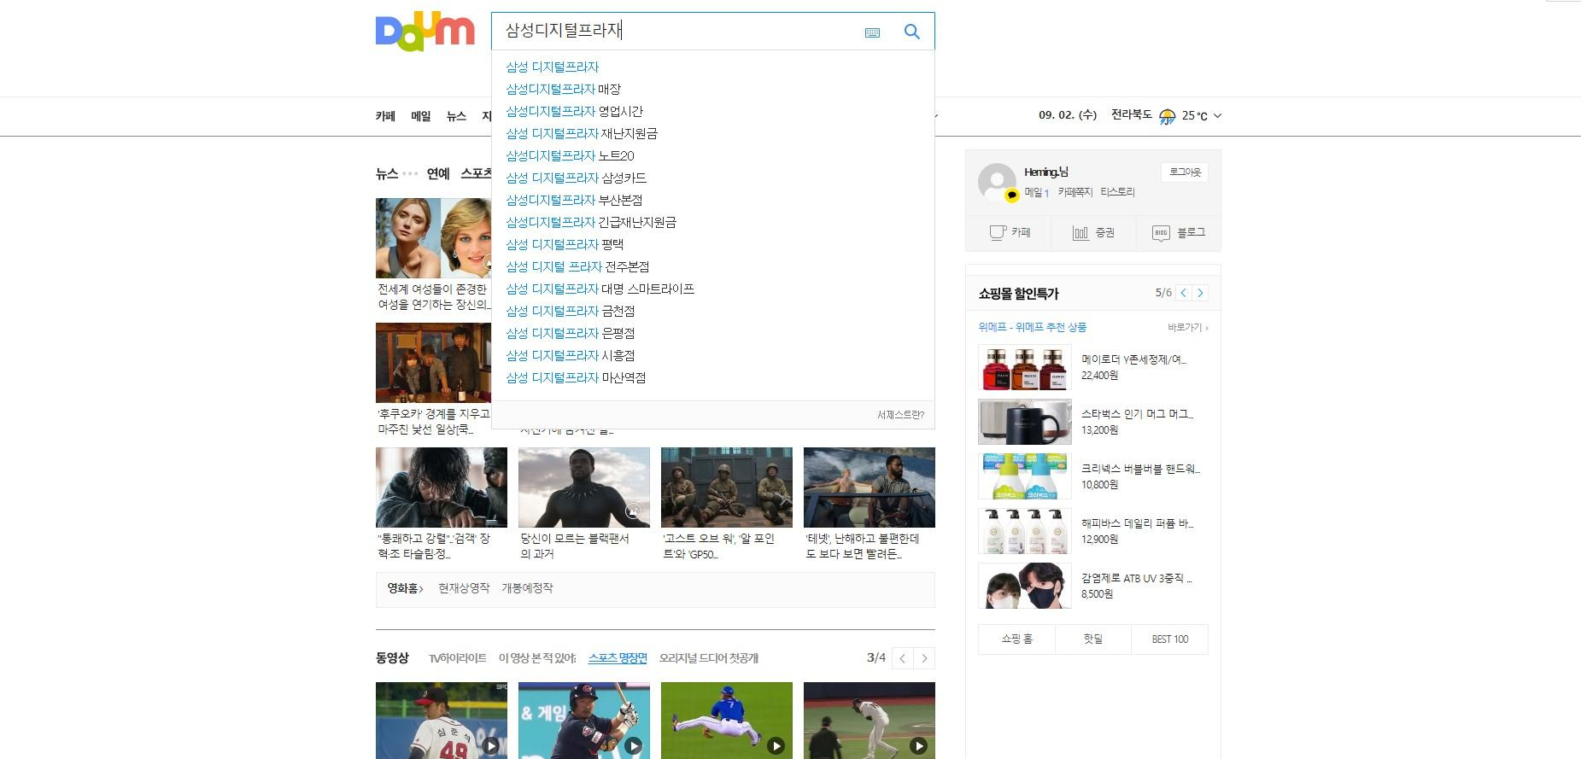Viewport: 1581px width, 759px height.
Task: Open 티스토리 link in profile box
Action: pos(1117,192)
